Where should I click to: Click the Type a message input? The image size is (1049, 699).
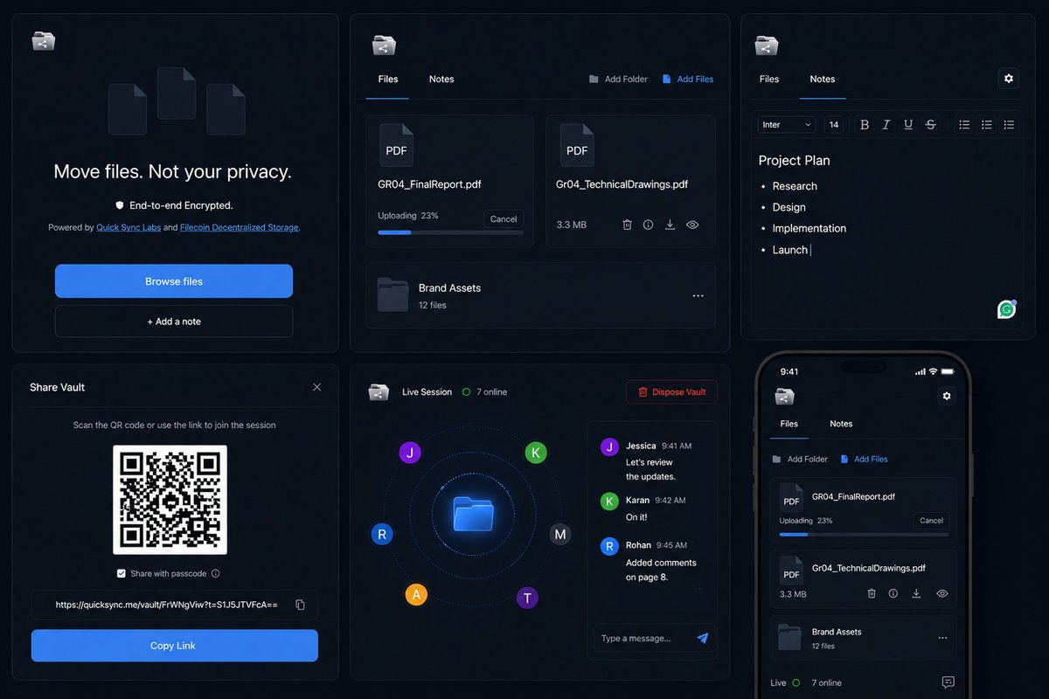[654, 638]
